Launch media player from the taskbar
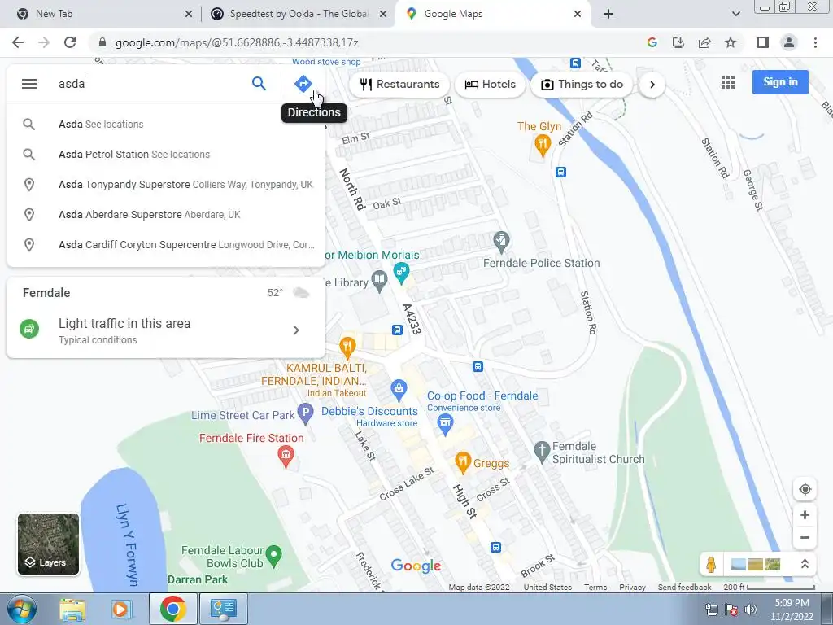Viewport: 833px width, 625px height. (122, 610)
